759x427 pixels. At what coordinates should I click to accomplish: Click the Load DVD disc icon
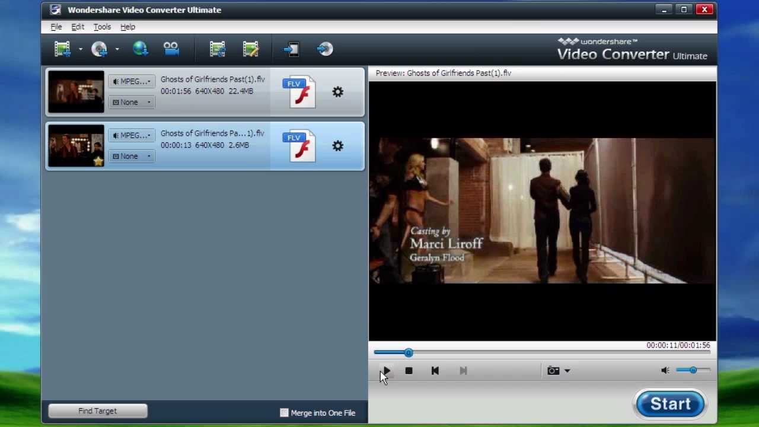(99, 49)
